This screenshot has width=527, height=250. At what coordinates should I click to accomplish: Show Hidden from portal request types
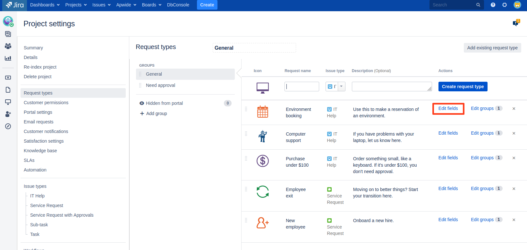164,103
